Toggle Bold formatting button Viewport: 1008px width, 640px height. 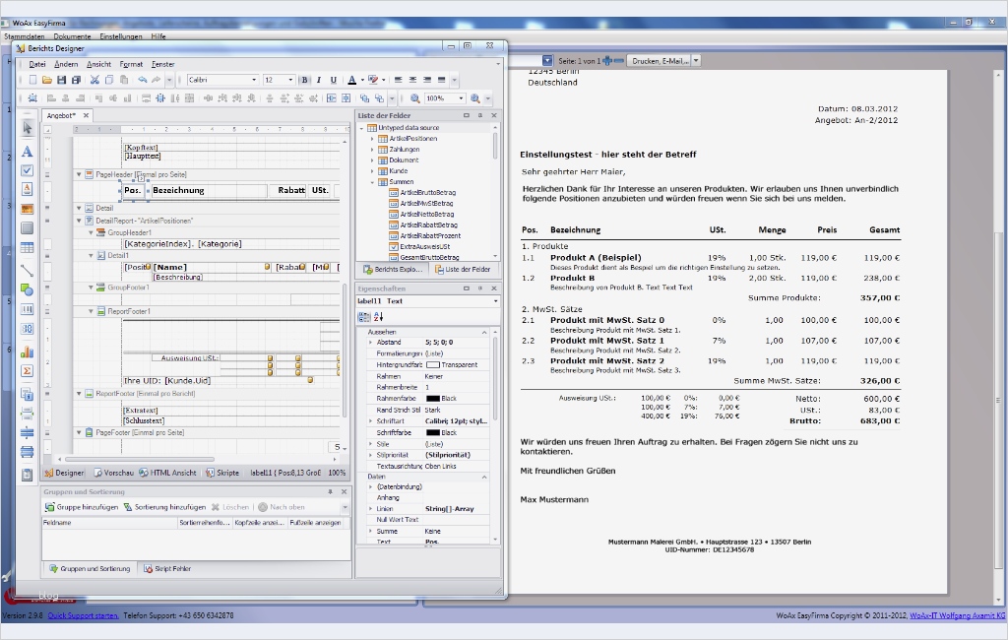click(x=304, y=80)
